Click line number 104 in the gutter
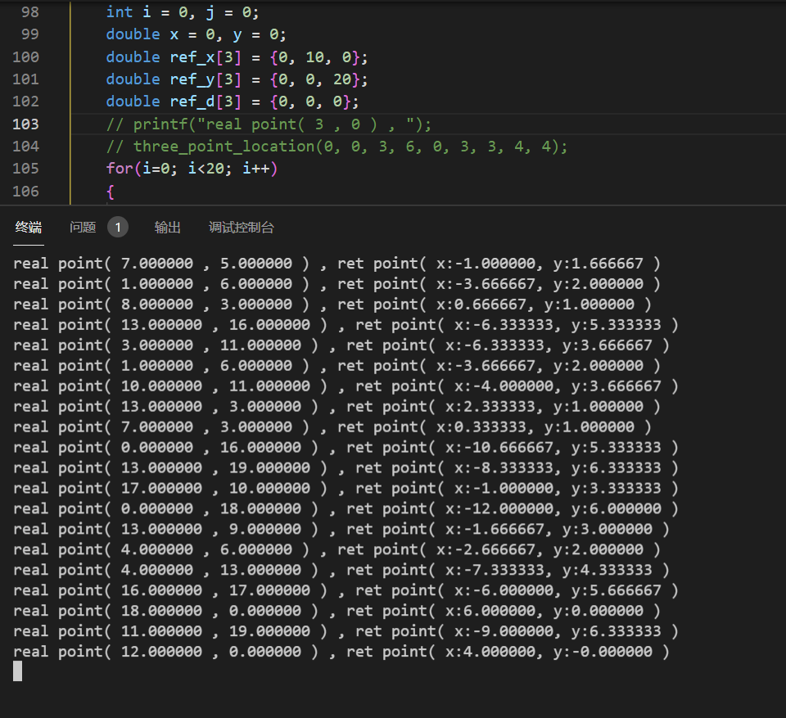The width and height of the screenshot is (786, 718). click(x=25, y=147)
